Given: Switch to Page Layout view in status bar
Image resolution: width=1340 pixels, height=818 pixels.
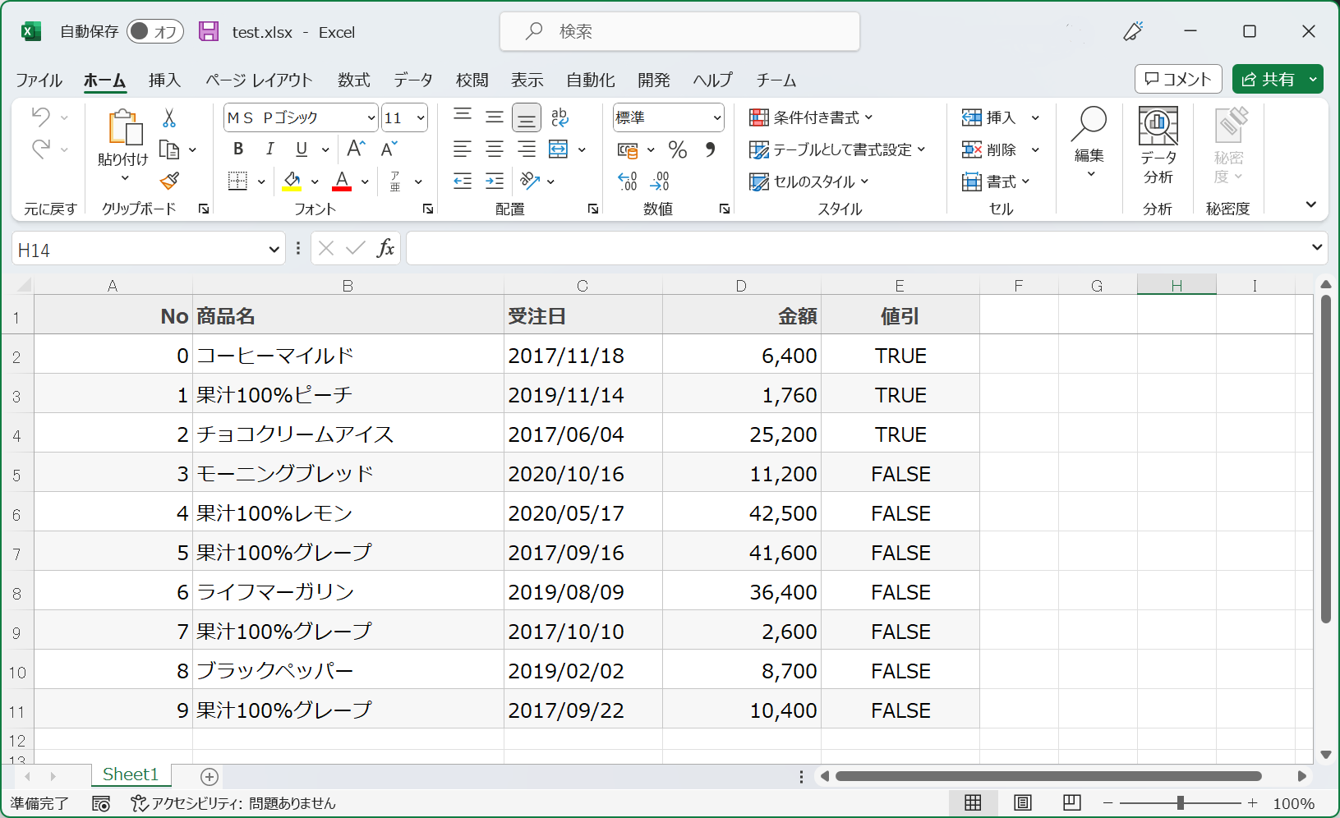Looking at the screenshot, I should pyautogui.click(x=1022, y=802).
